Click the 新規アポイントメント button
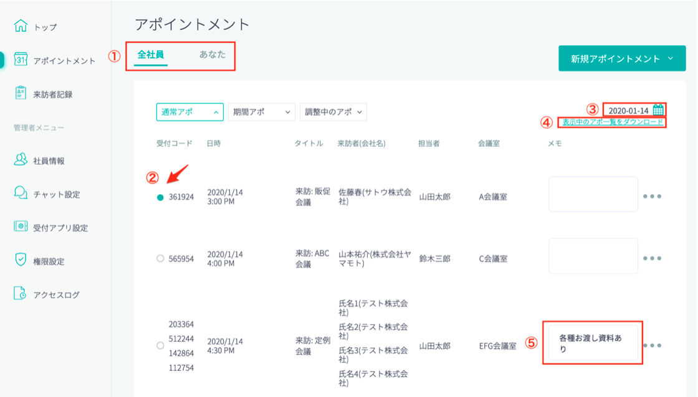Image resolution: width=698 pixels, height=397 pixels. point(621,58)
